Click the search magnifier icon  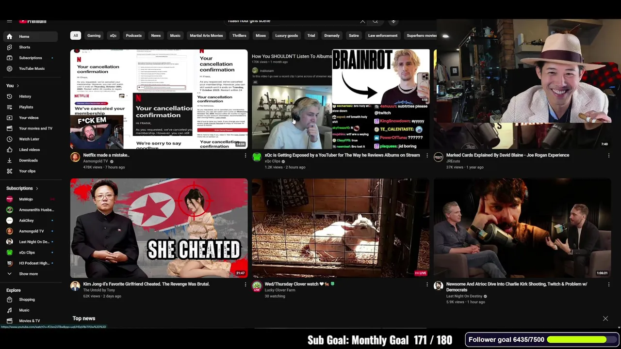coord(375,21)
